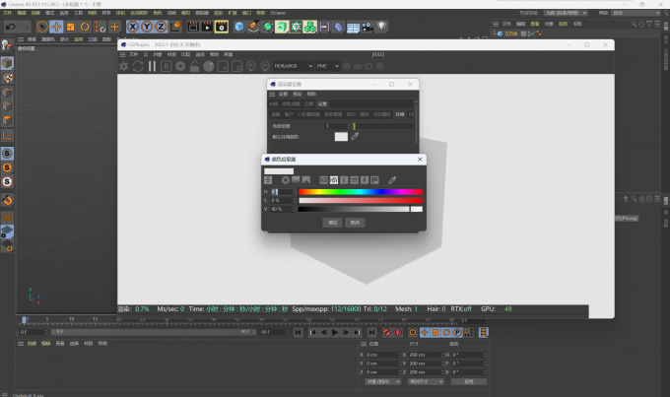Add a Light object
670x397 pixels.
point(381,27)
